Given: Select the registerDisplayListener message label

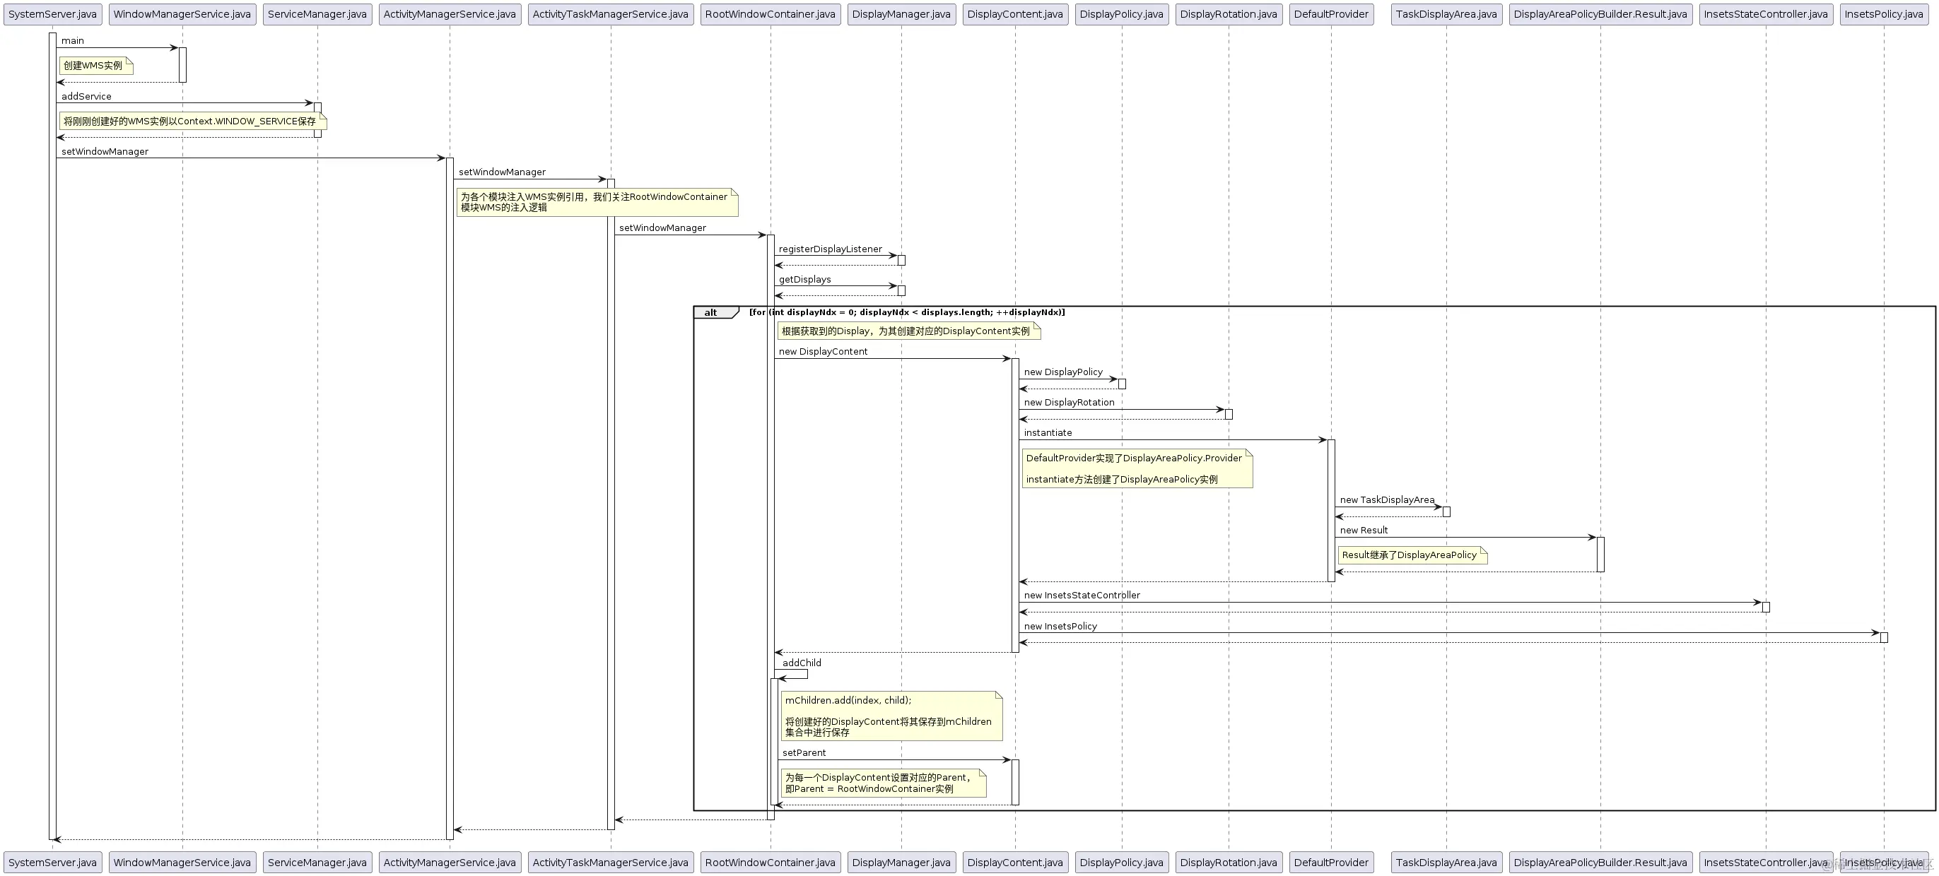Looking at the screenshot, I should tap(831, 249).
